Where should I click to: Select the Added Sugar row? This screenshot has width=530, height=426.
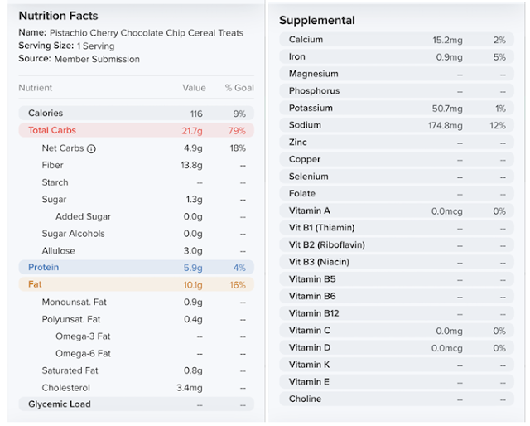(137, 216)
